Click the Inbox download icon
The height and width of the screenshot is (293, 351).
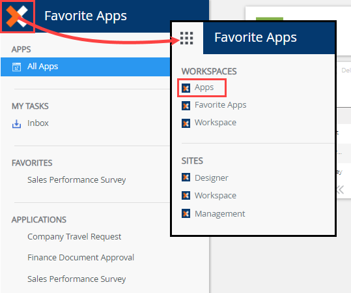point(16,124)
